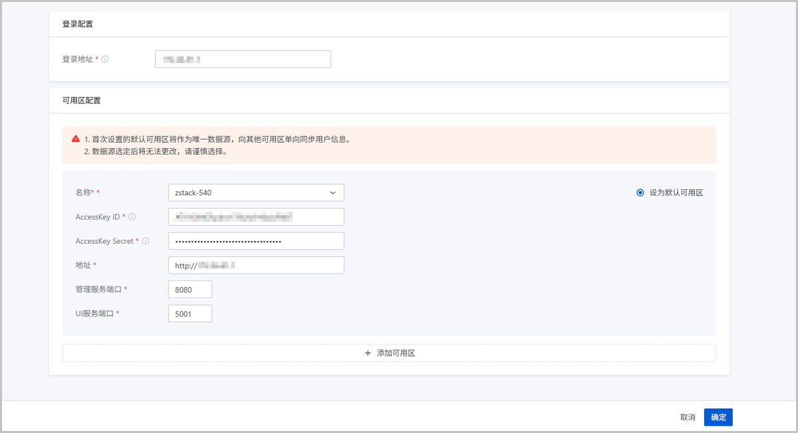Select the 设为默认可用区 radio button
This screenshot has width=798, height=433.
pyautogui.click(x=640, y=193)
